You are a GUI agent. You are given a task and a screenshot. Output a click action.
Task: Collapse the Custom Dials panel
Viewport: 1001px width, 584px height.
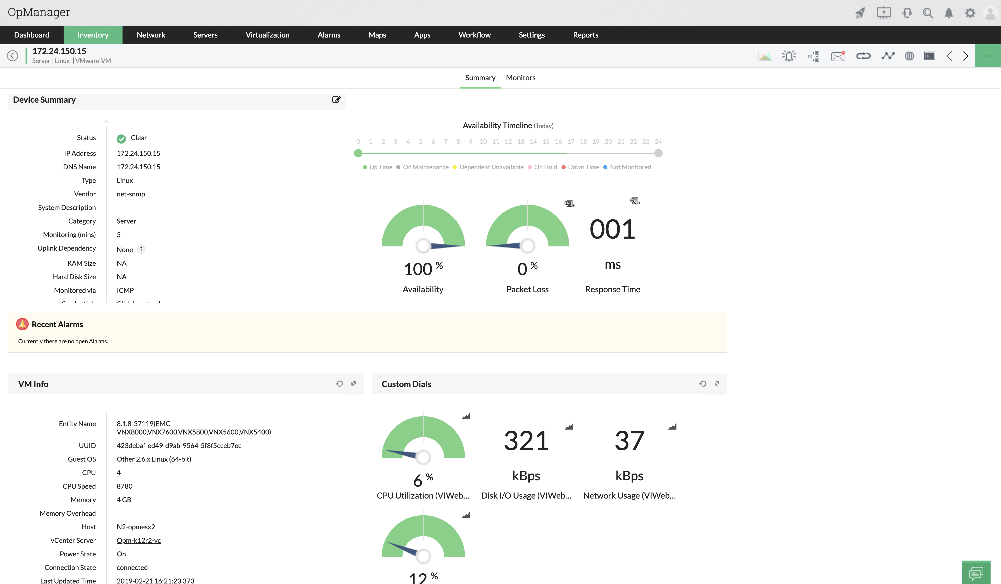point(717,383)
